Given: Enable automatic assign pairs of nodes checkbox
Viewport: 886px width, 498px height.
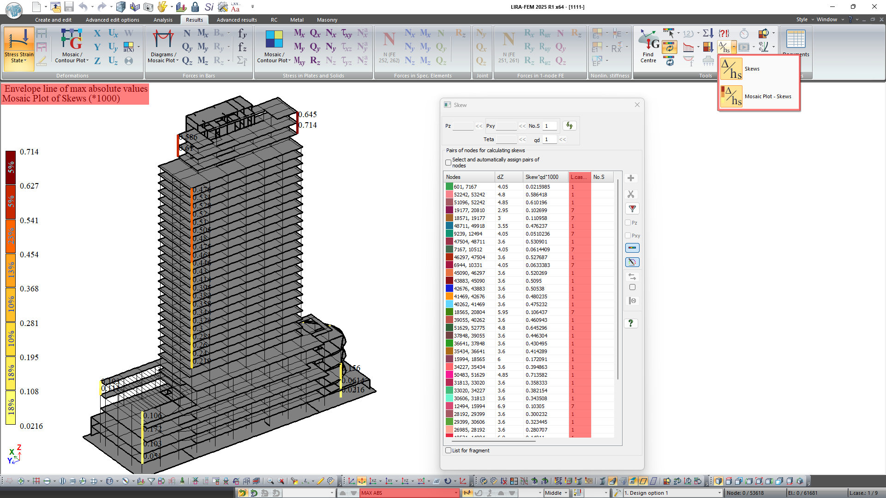Looking at the screenshot, I should pos(448,162).
